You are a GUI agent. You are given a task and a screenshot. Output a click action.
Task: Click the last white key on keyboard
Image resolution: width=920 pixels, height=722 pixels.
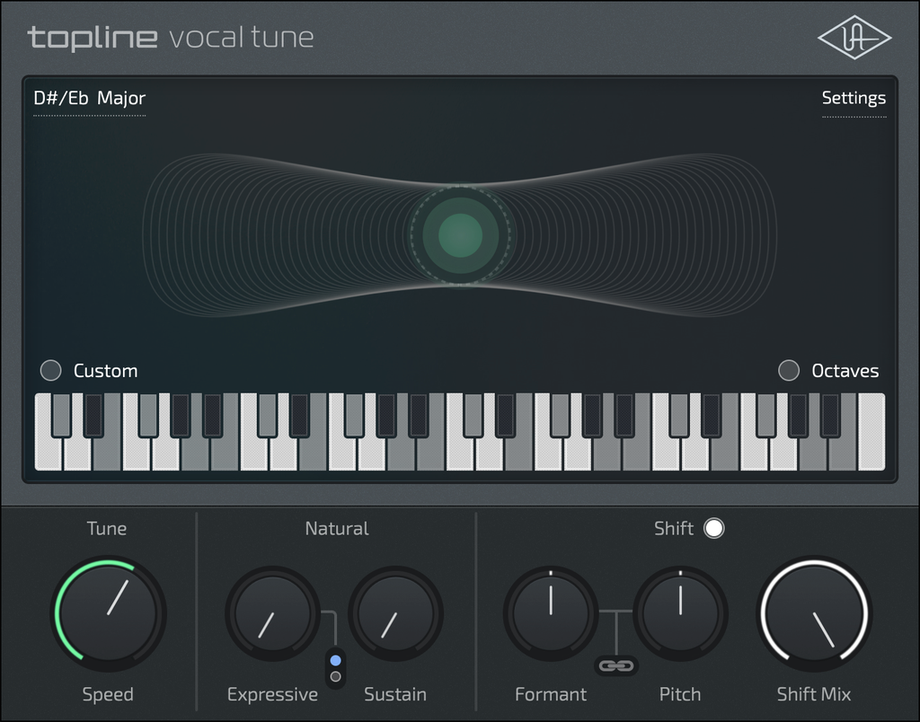(x=871, y=432)
